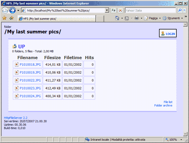
Task: Click the UP folder icon
Action: point(14,47)
